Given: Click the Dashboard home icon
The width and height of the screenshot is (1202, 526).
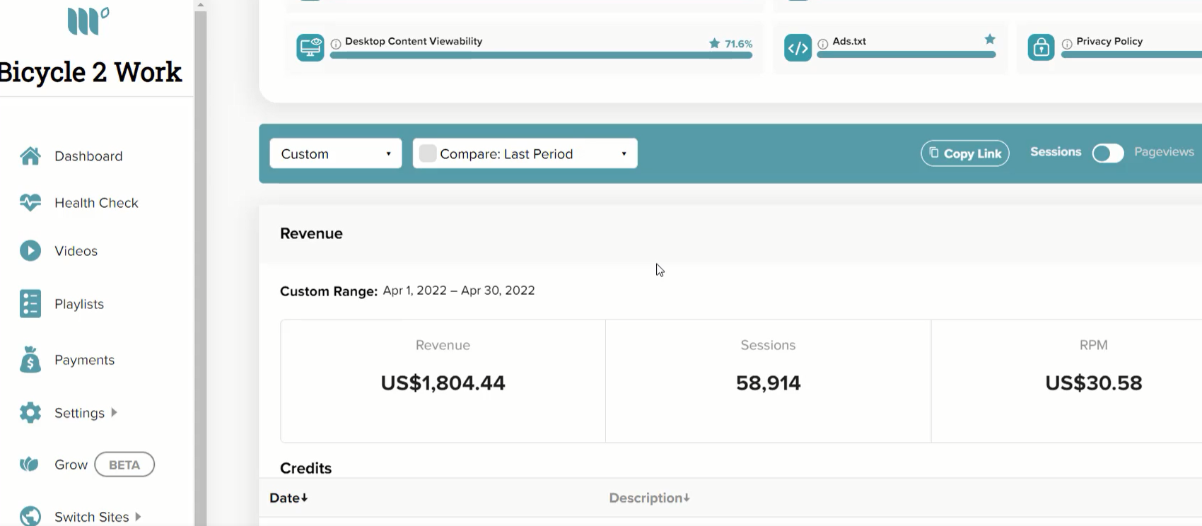Looking at the screenshot, I should [x=30, y=156].
